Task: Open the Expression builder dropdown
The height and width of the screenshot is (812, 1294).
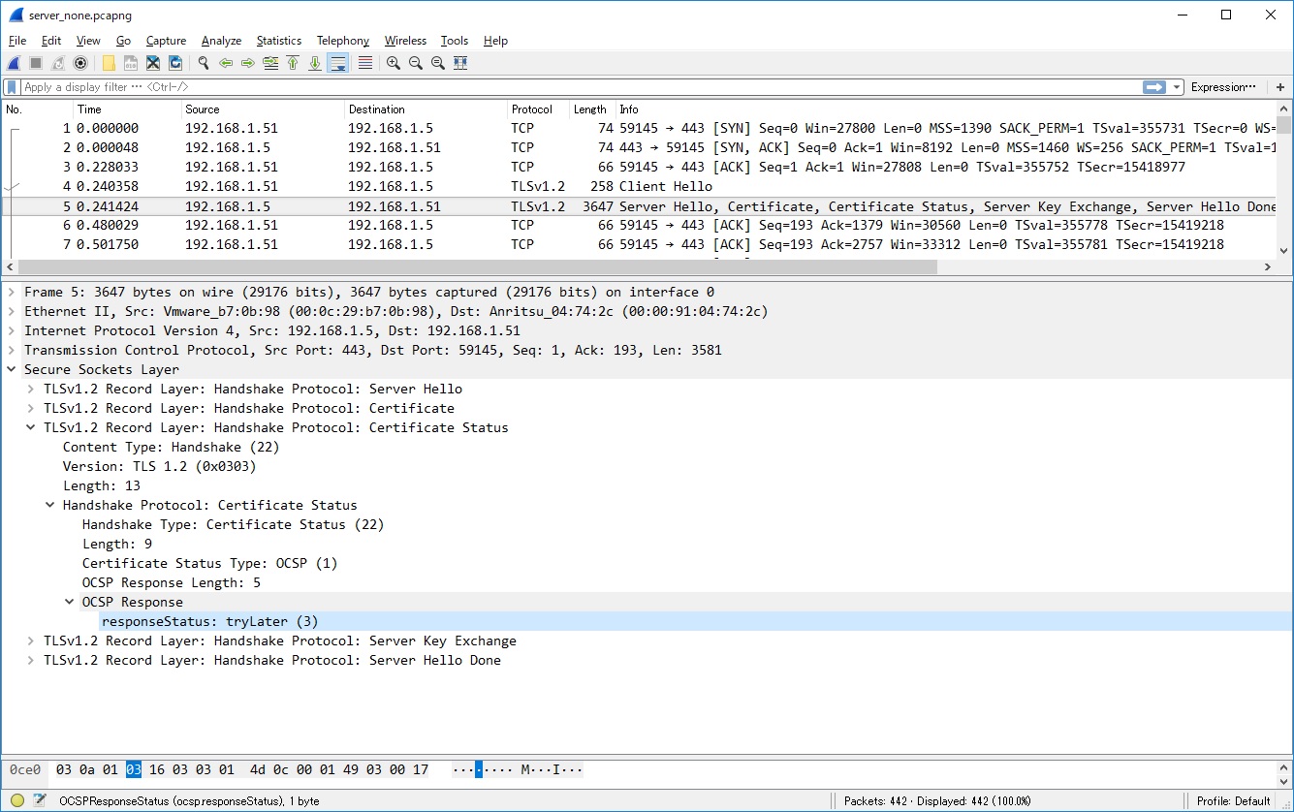Action: click(x=1223, y=86)
